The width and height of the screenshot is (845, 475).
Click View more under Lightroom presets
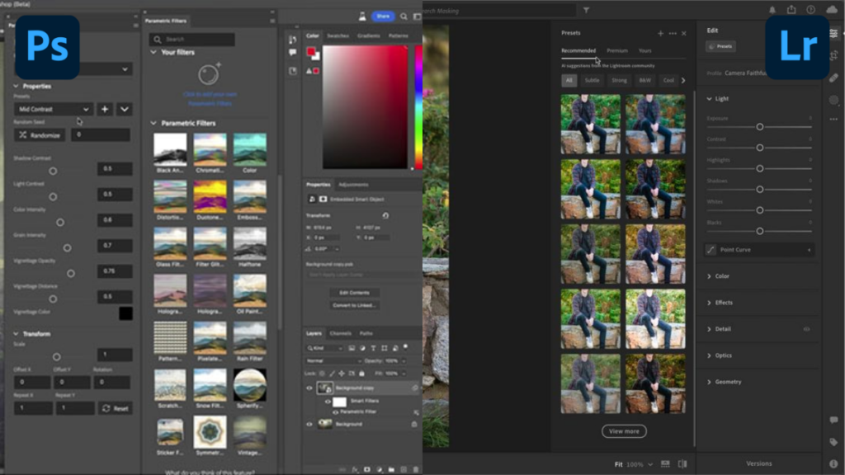(624, 430)
